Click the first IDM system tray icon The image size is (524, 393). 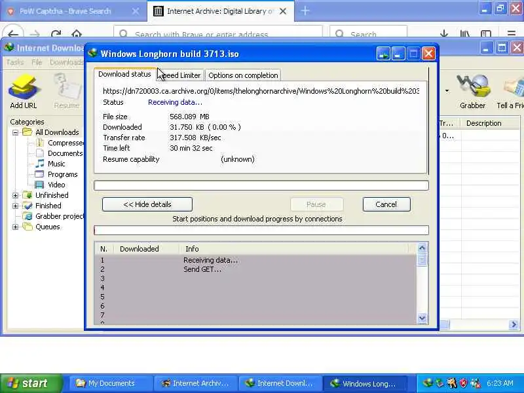point(428,383)
